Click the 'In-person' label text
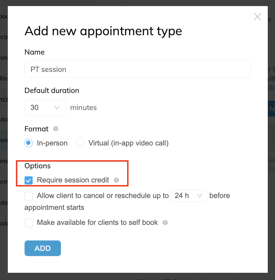This screenshot has height=280, width=275. pyautogui.click(x=52, y=143)
